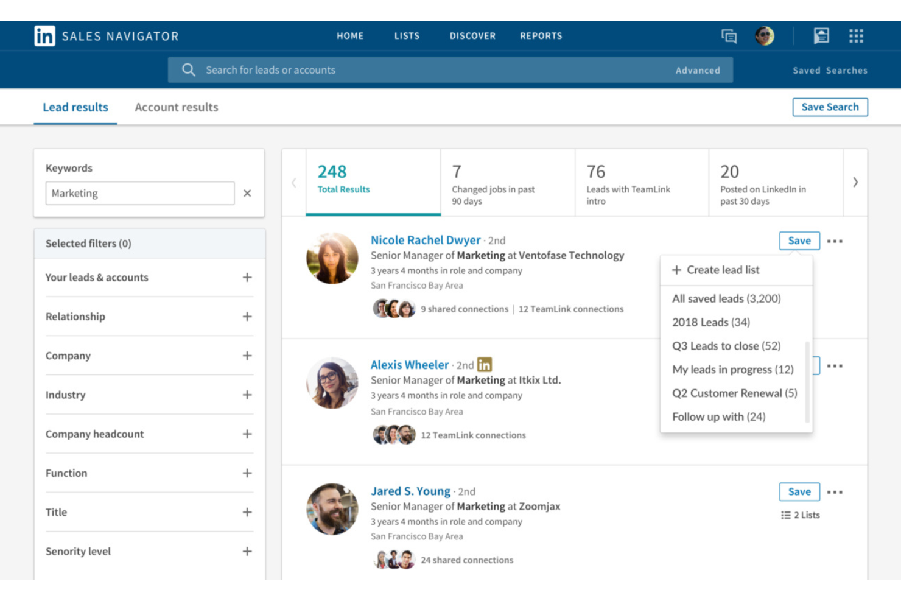Expand the Industry filter

click(247, 395)
